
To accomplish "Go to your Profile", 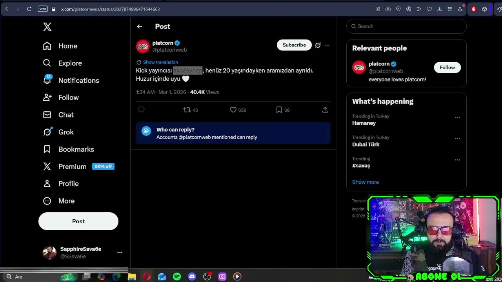I will click(x=61, y=184).
